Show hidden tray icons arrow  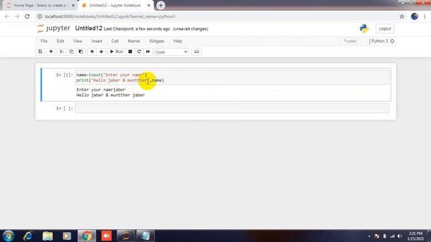(369, 236)
